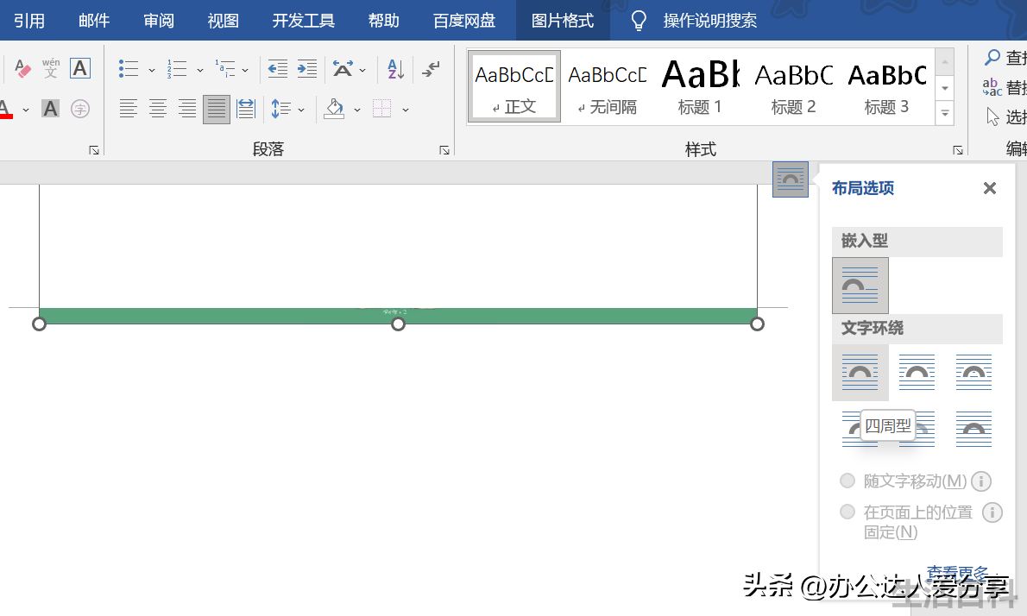Screen dimensions: 1027x616
Task: Apply the 标题 2 style
Action: (793, 85)
